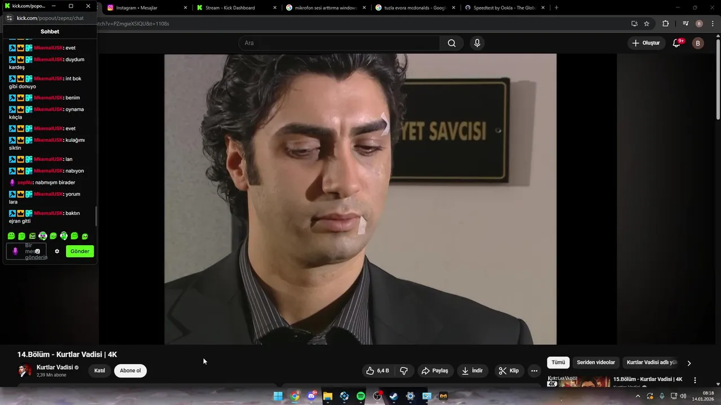The height and width of the screenshot is (405, 721).
Task: Click the install app icon in the address bar
Action: (x=634, y=24)
